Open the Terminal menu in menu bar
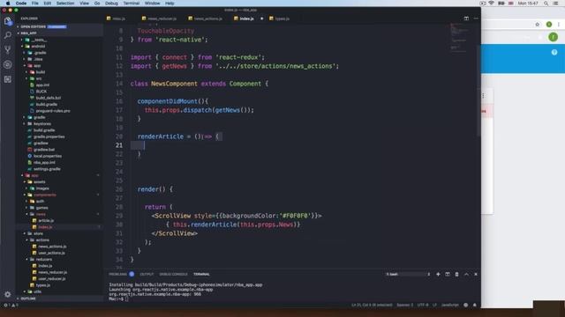Image resolution: width=565 pixels, height=317 pixels. tap(132, 4)
